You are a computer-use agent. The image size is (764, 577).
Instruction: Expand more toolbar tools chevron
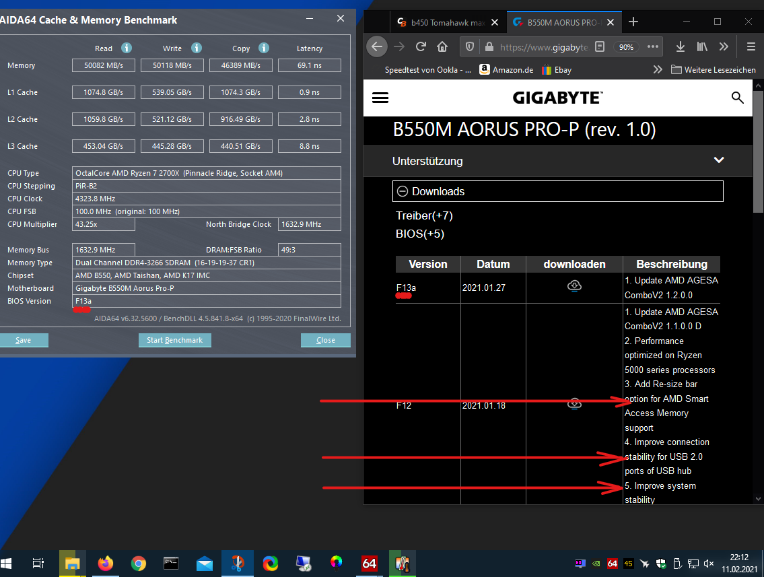[x=724, y=46]
